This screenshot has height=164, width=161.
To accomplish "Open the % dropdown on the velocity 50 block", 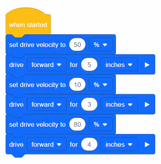I will (101, 45).
